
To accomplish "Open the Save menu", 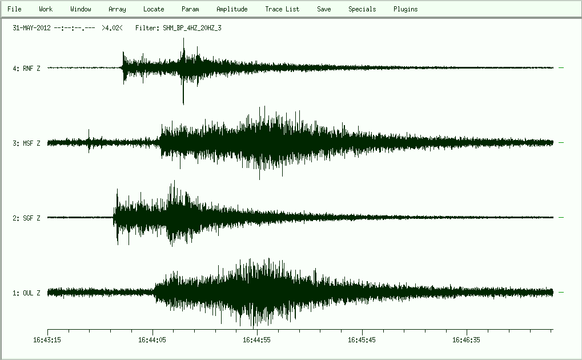I will pos(324,9).
